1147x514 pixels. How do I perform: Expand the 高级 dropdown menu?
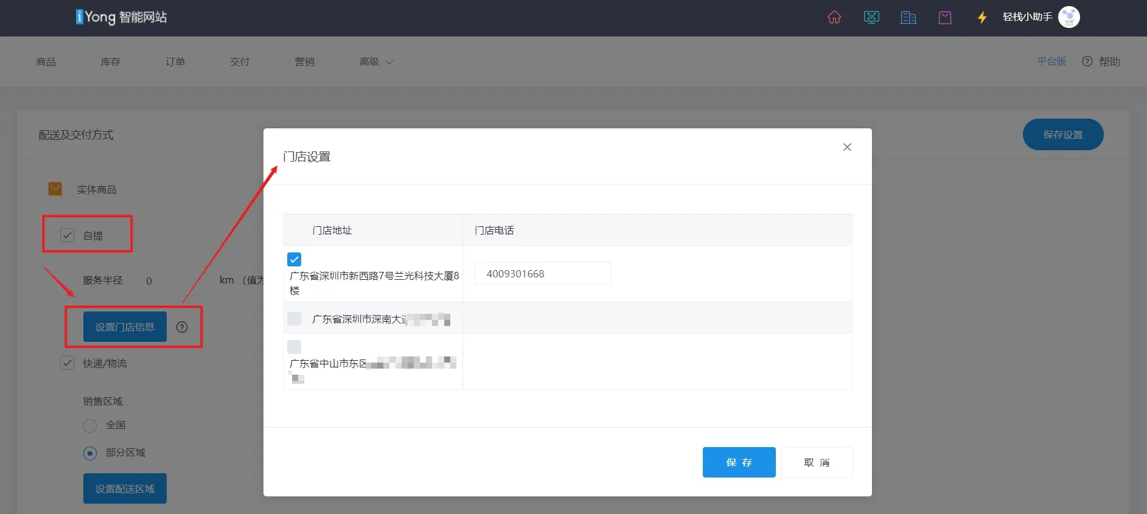point(375,62)
